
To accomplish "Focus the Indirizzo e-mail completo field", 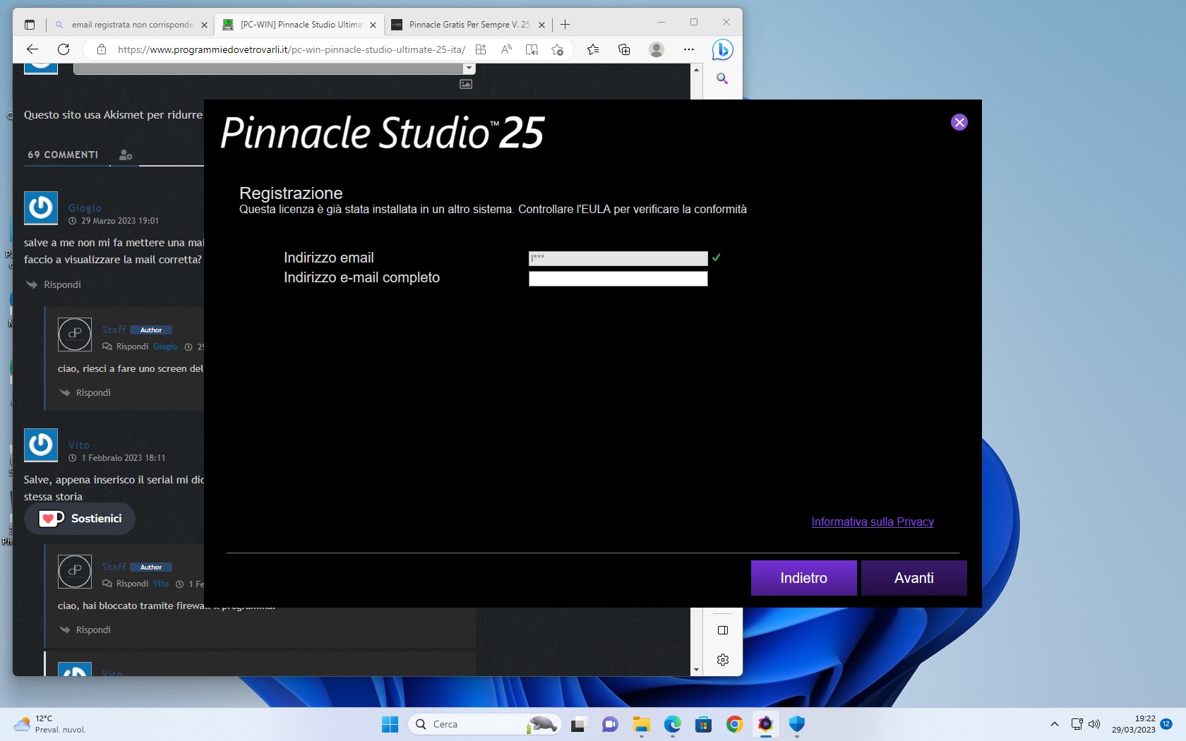I will 618,279.
